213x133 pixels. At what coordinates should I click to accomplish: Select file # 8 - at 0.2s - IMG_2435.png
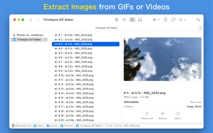pos(85,66)
